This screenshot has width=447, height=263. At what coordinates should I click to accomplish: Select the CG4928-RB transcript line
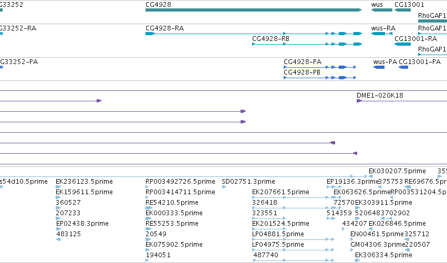pos(307,44)
